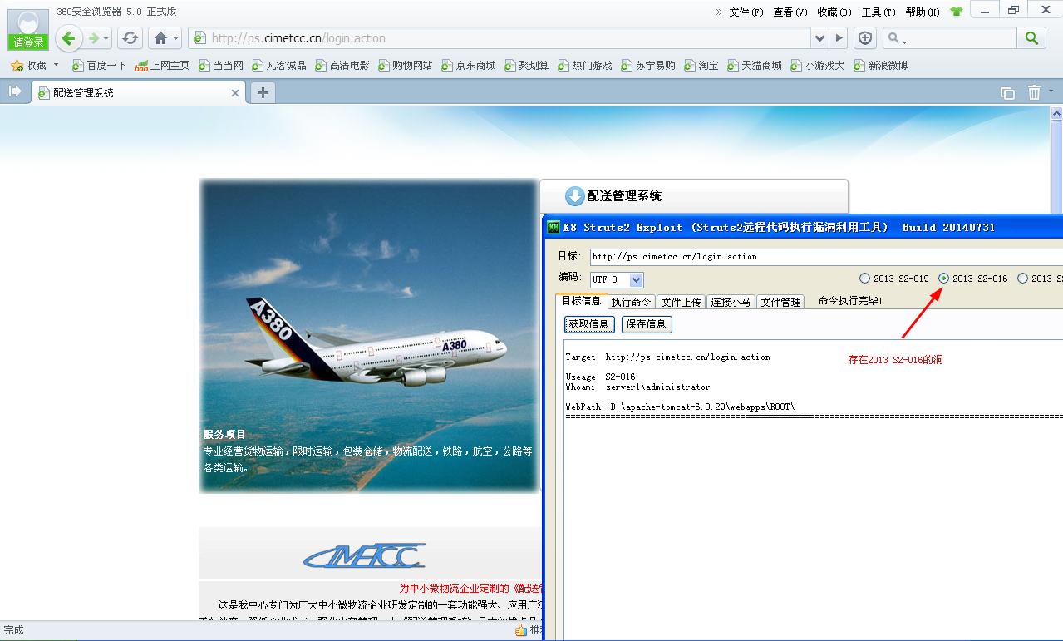Open a new tab with plus button

(x=263, y=92)
